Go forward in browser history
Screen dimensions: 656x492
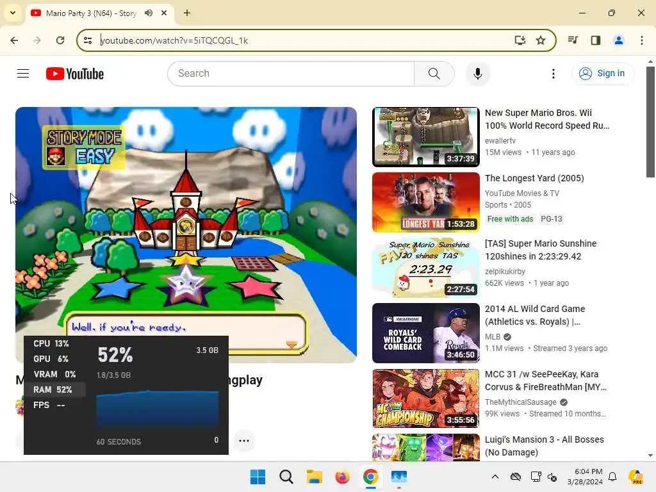[x=37, y=40]
